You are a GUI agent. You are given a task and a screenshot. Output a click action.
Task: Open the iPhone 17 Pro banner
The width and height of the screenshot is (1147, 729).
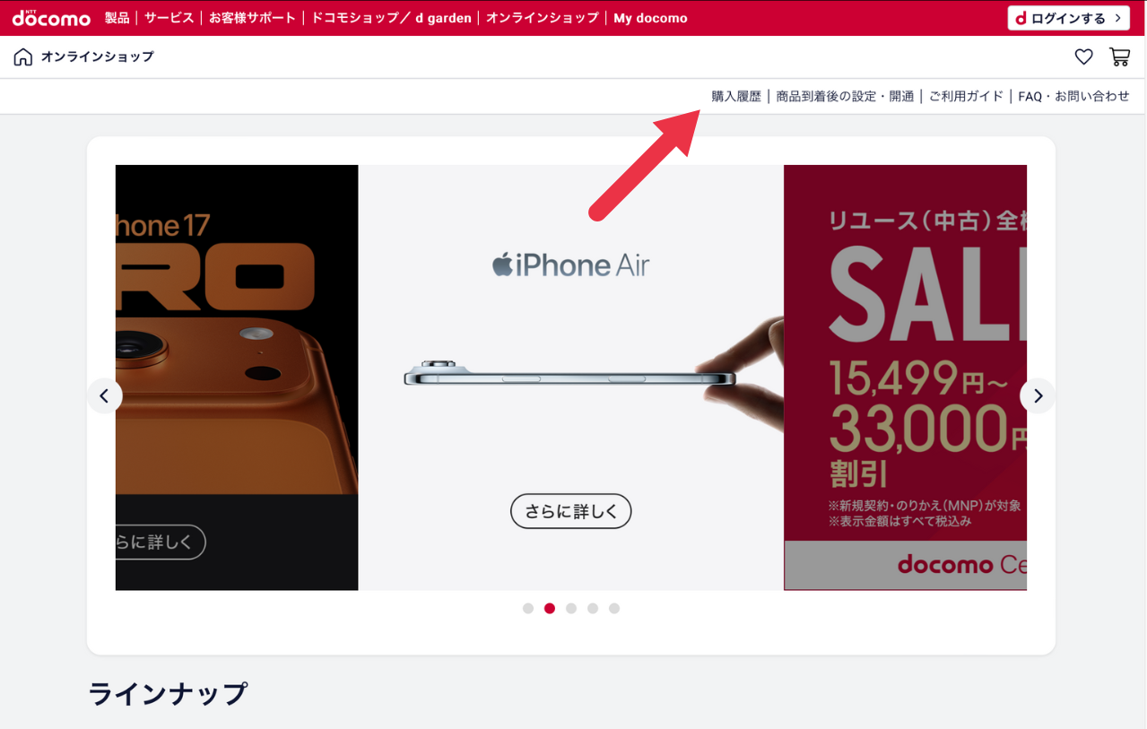(237, 378)
